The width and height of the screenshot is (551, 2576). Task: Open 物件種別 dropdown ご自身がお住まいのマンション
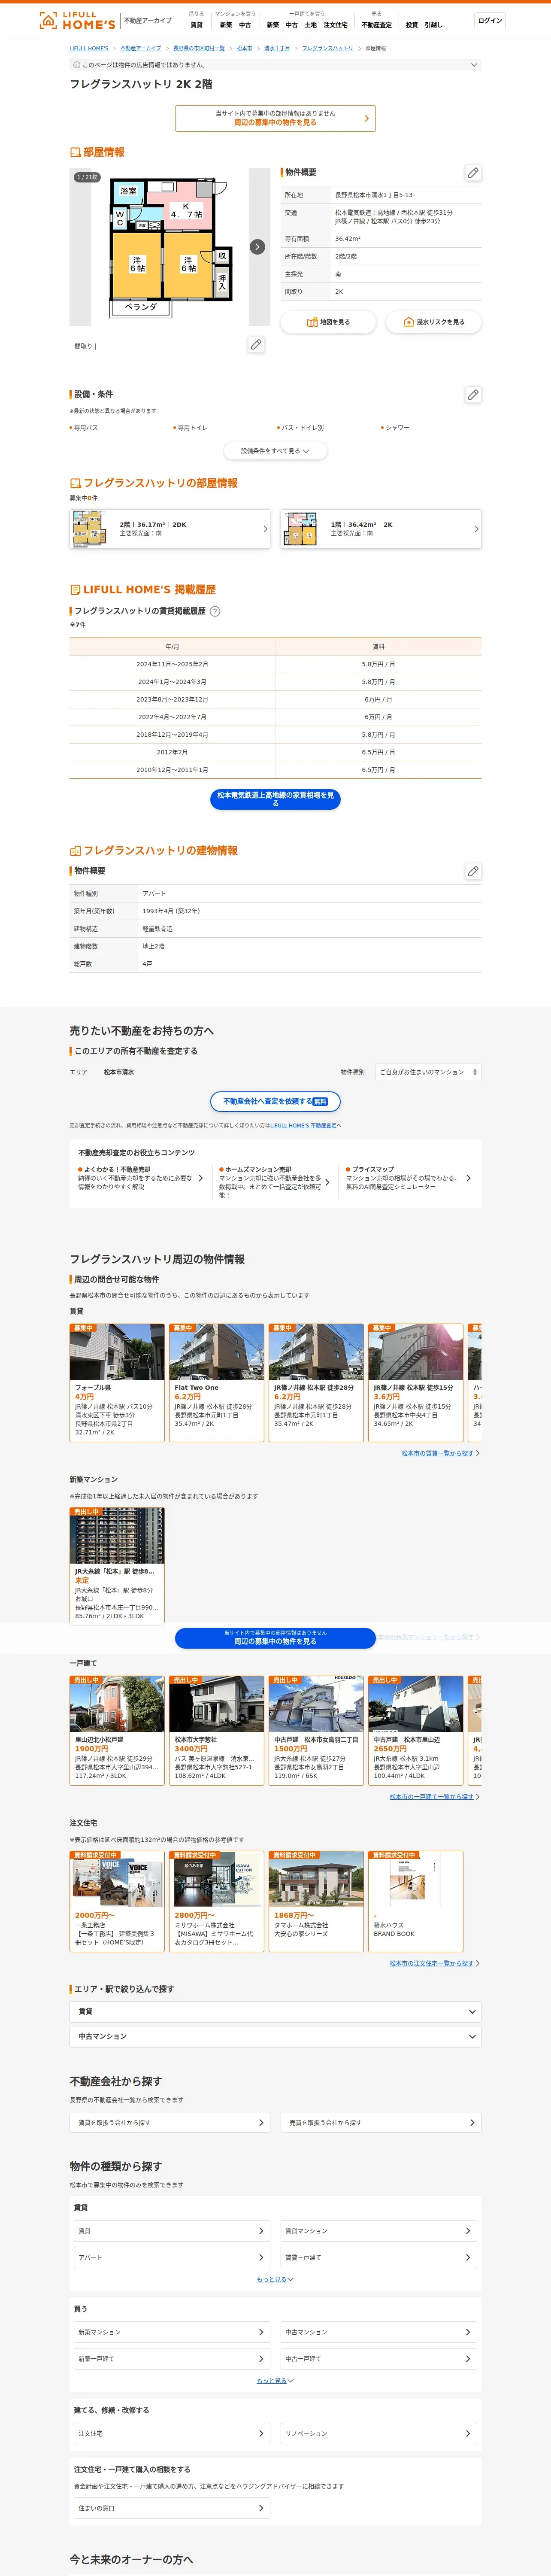coord(428,1072)
